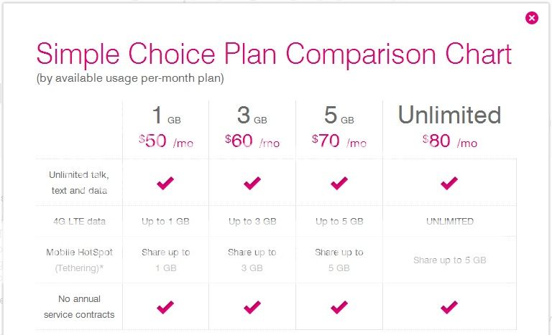Select the 5 GB plan column header
This screenshot has height=335, width=552.
point(339,115)
